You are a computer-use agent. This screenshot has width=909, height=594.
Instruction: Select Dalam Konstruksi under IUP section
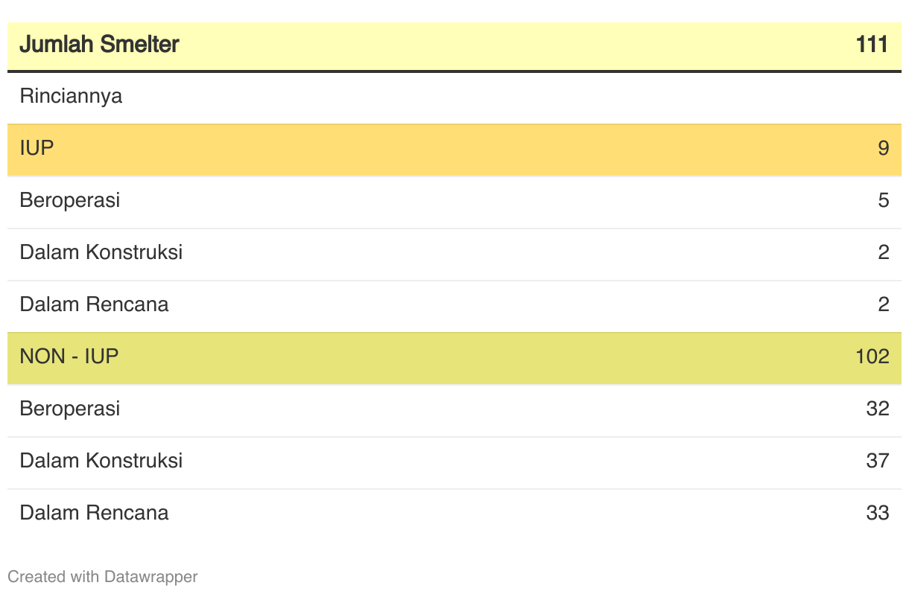[101, 252]
